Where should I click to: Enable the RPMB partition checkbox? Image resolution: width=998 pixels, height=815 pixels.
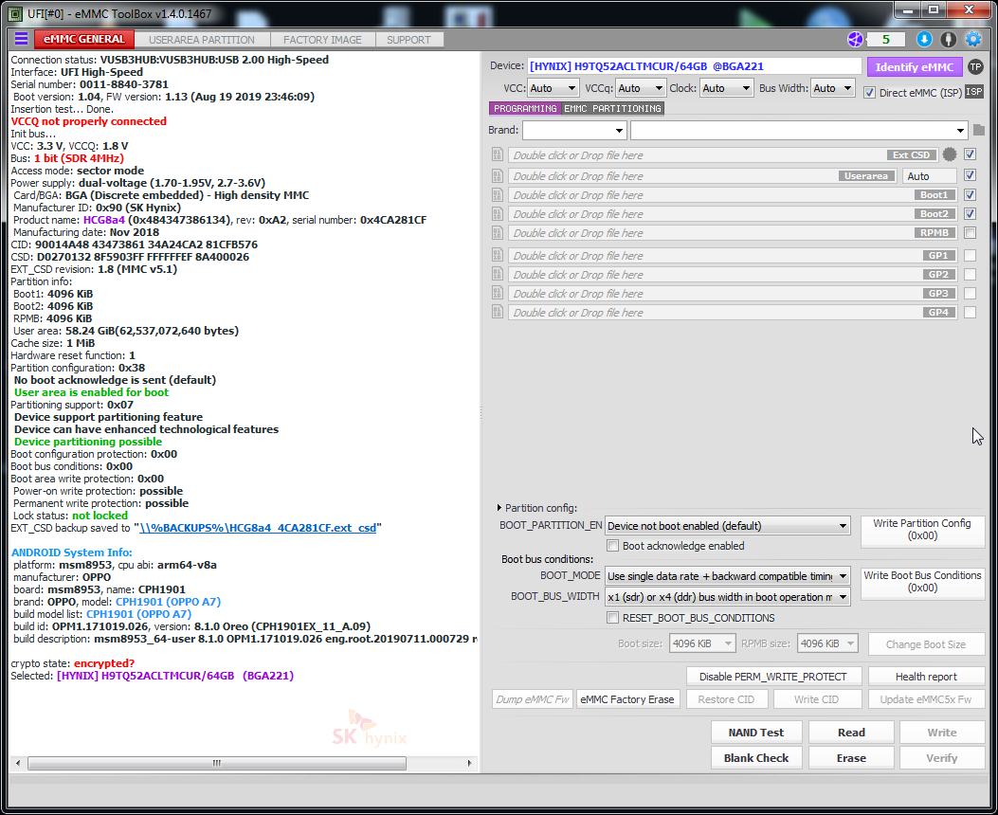click(970, 233)
